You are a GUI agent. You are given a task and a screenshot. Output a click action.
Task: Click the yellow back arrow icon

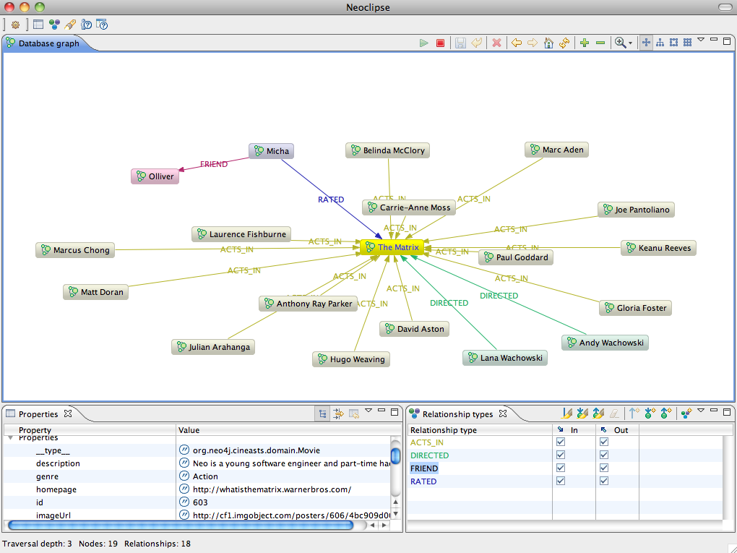(x=517, y=43)
